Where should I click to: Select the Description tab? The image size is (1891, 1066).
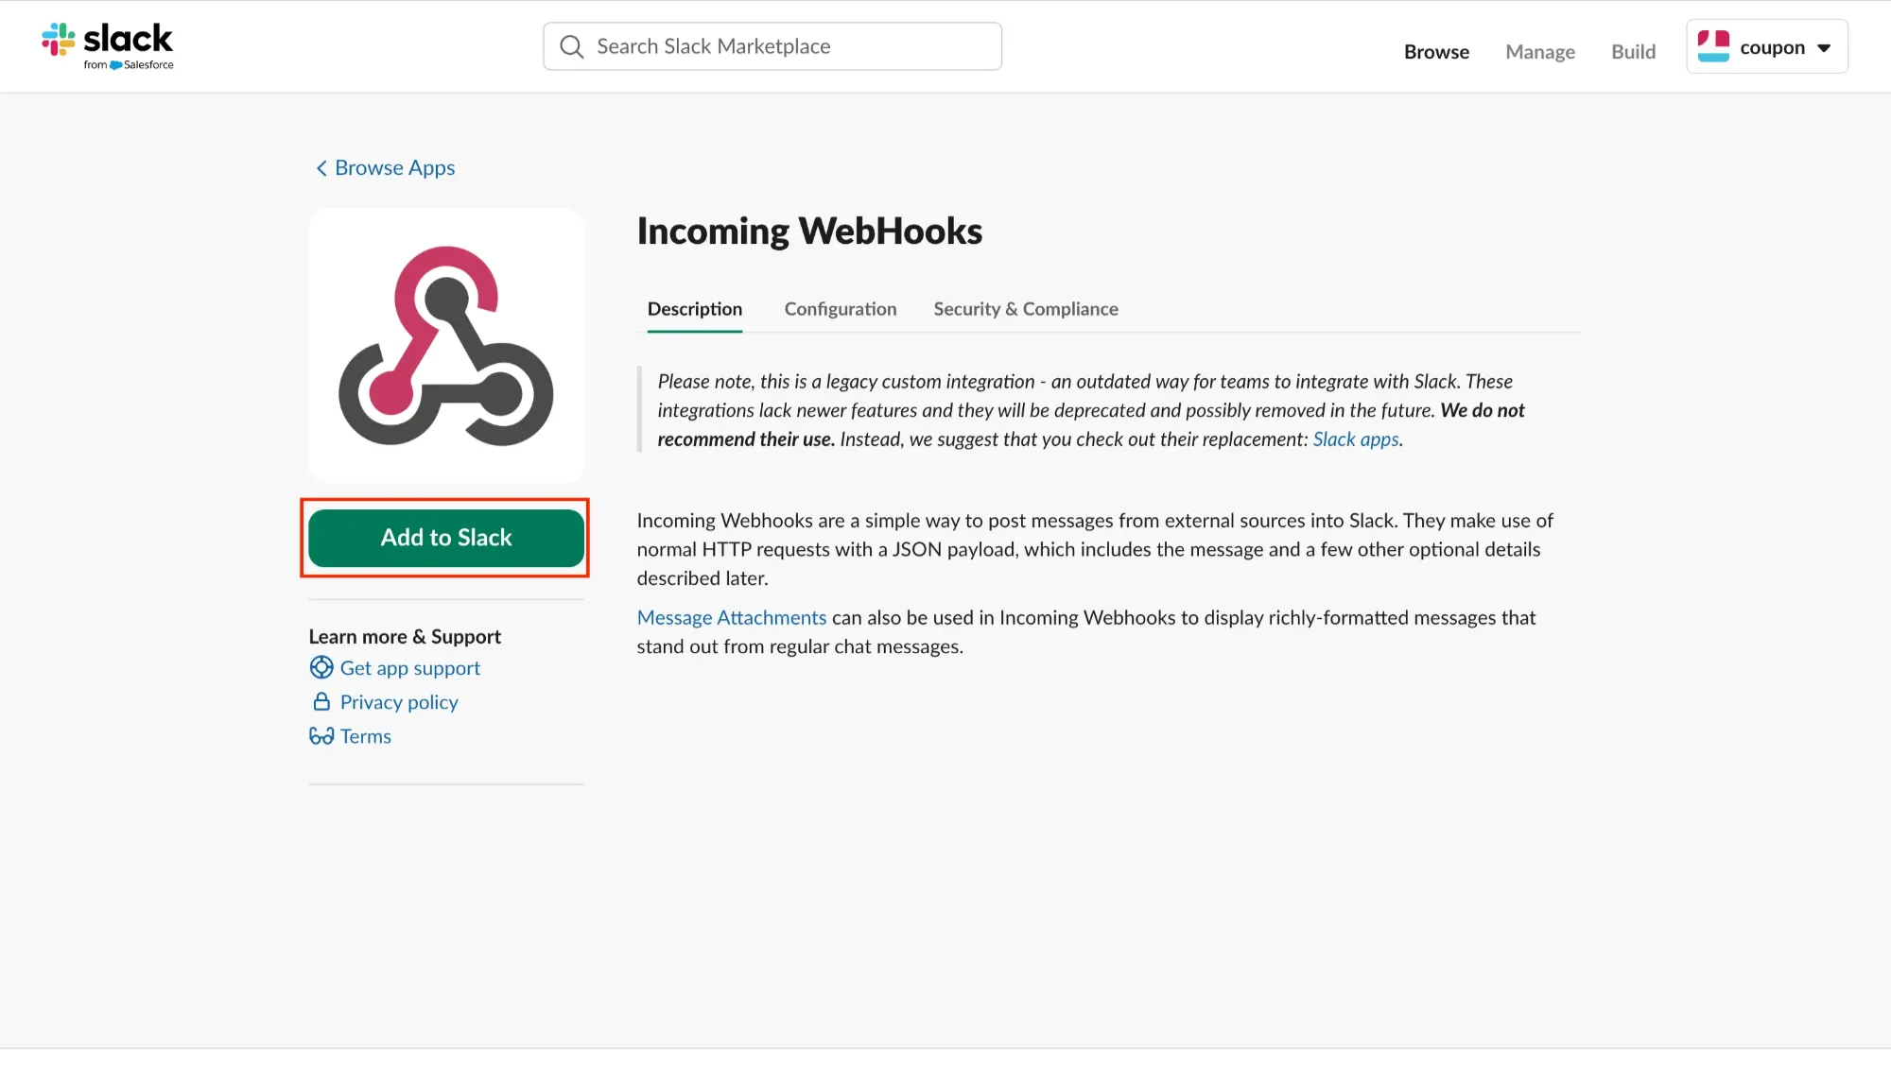click(694, 309)
